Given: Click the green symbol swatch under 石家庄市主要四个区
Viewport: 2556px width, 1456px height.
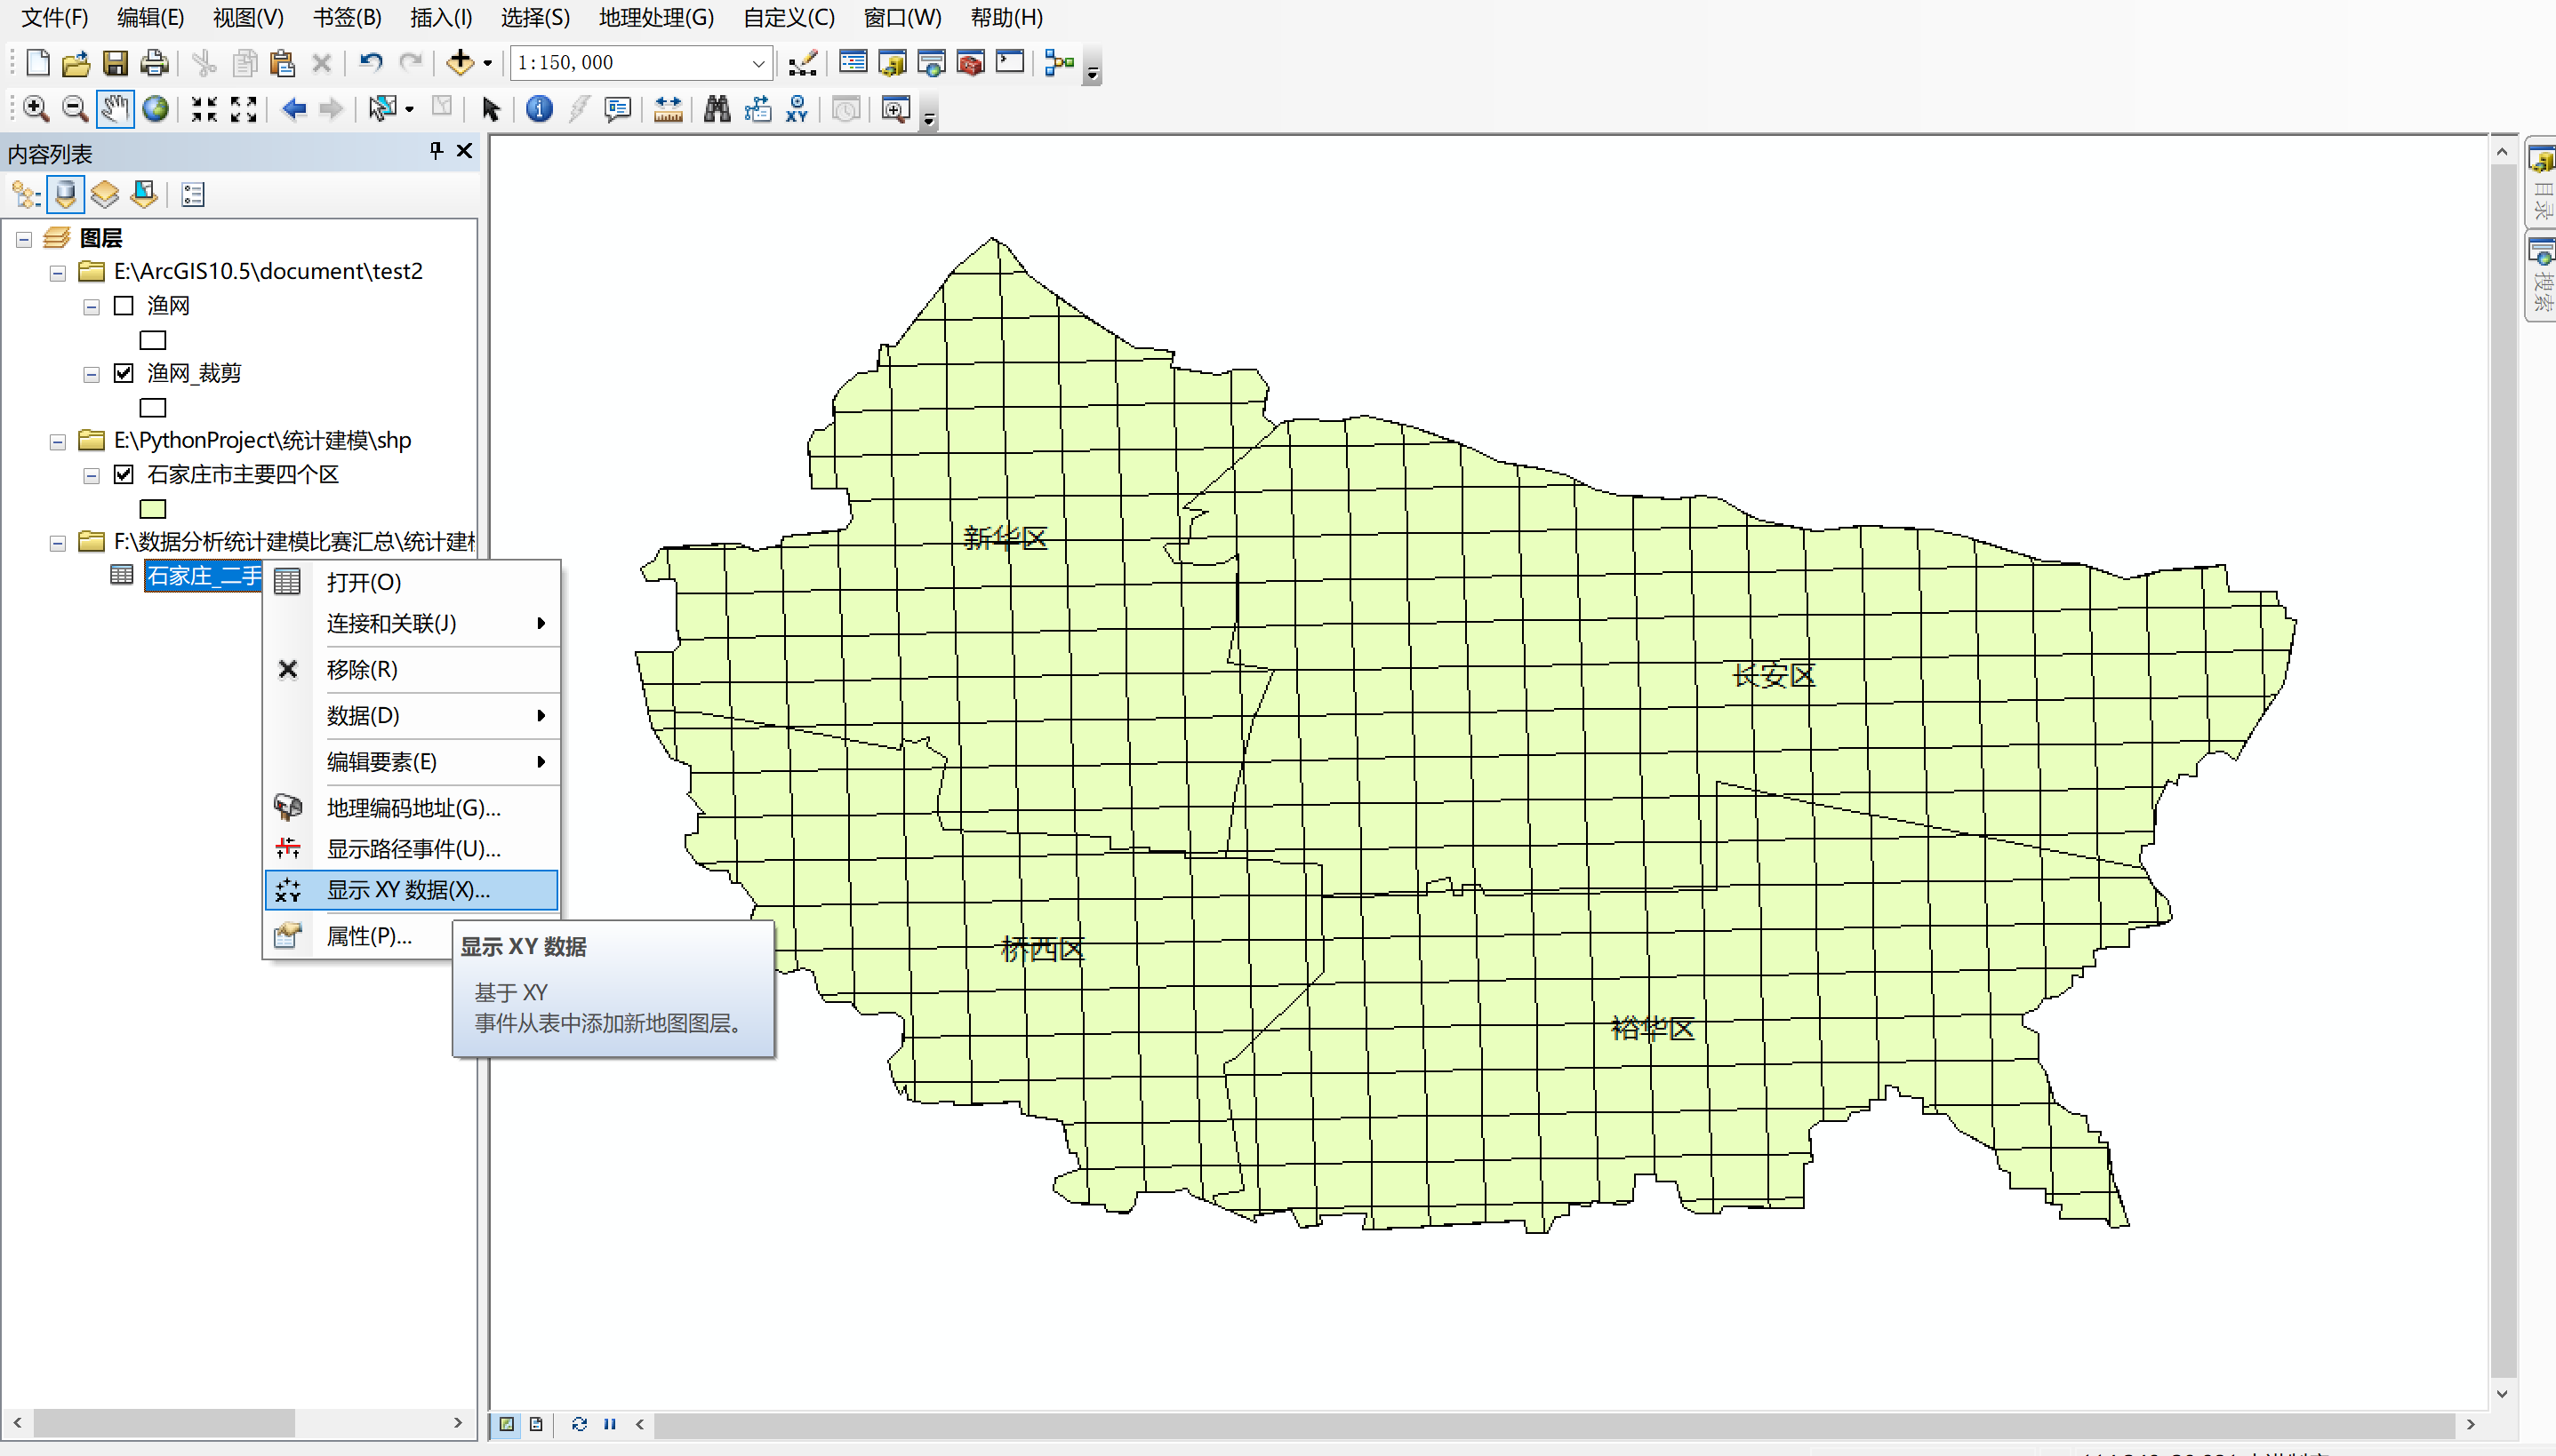Looking at the screenshot, I should (152, 509).
